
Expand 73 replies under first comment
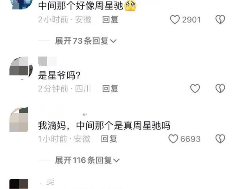(86, 41)
